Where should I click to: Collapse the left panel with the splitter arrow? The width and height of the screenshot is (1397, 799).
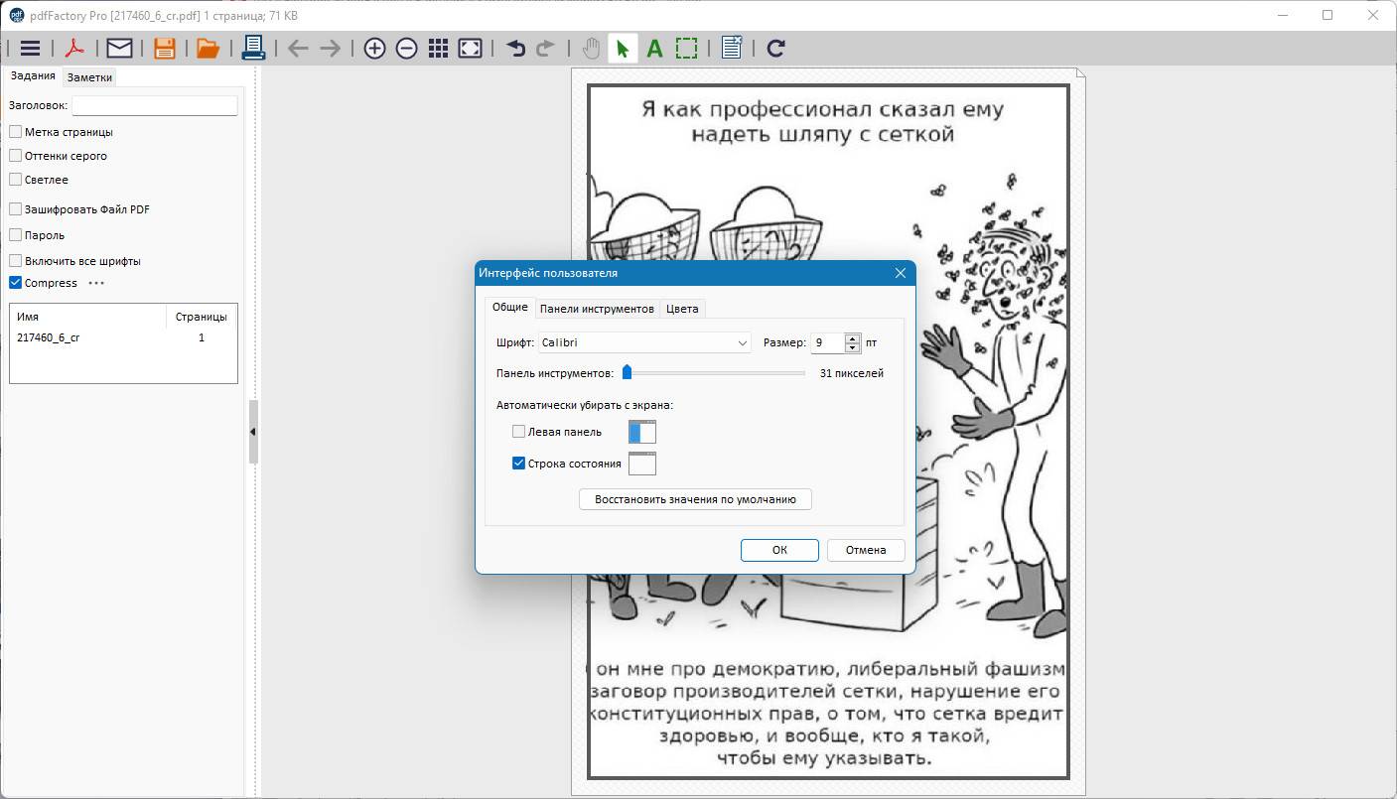pos(252,432)
